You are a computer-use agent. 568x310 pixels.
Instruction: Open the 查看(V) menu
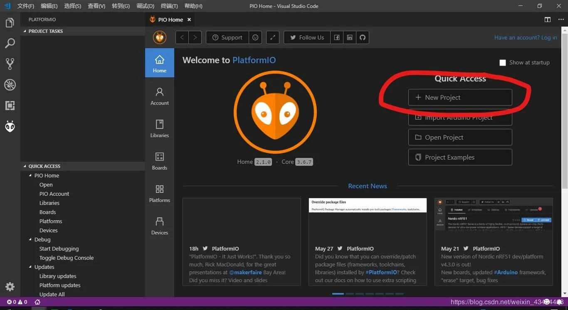(96, 6)
